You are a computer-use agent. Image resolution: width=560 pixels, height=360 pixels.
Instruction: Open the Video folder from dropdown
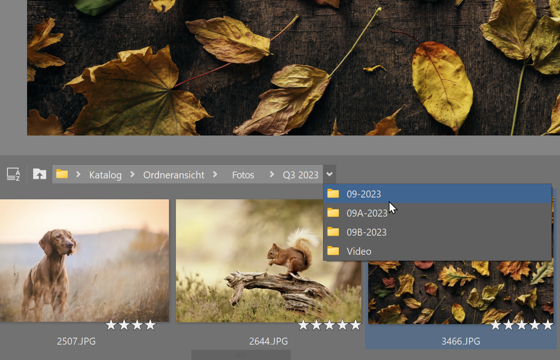coord(359,251)
